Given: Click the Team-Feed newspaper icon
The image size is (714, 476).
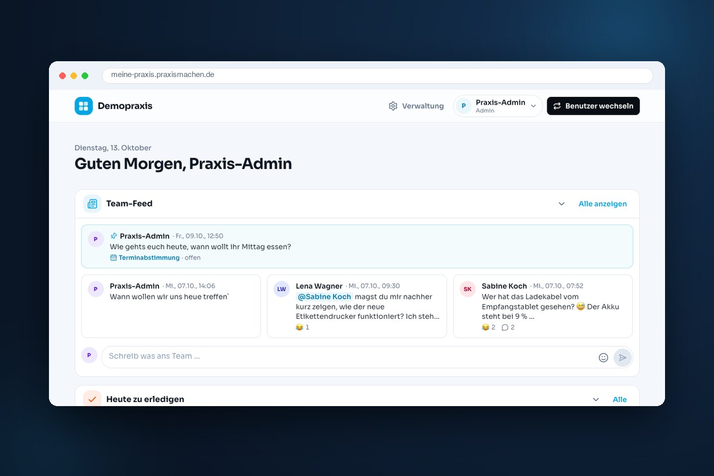Looking at the screenshot, I should click(x=92, y=204).
